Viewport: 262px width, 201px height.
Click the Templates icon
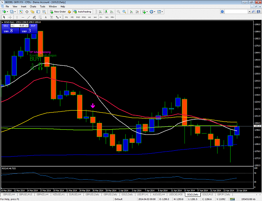tap(159, 12)
